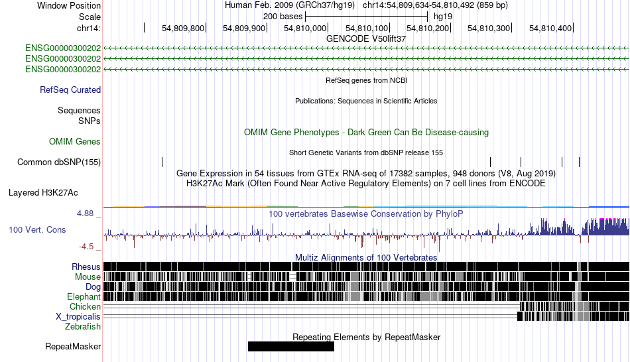Open the first ENSG00000300202 gene label
Screen dimensions: 630x362
click(63, 48)
